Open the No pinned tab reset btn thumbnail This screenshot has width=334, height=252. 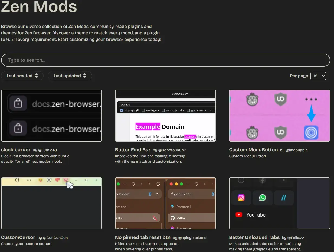(x=165, y=203)
